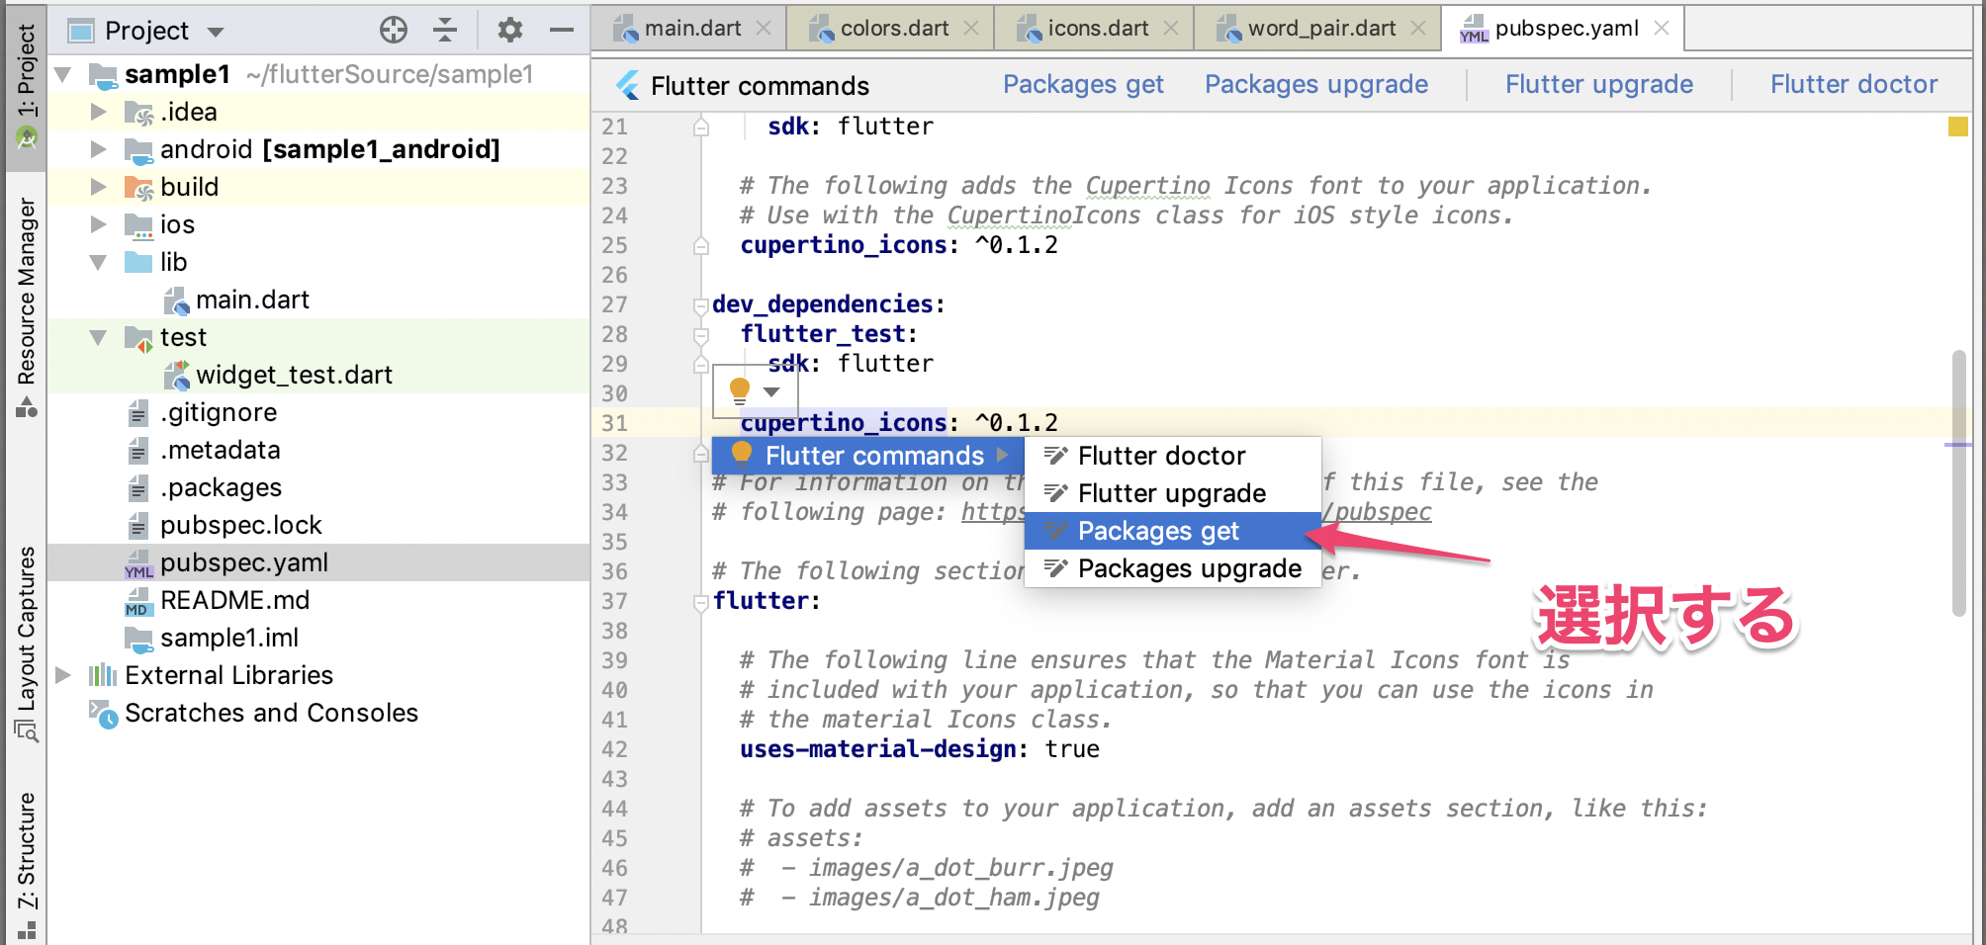
Task: Expand External Libraries node
Action: pos(63,675)
